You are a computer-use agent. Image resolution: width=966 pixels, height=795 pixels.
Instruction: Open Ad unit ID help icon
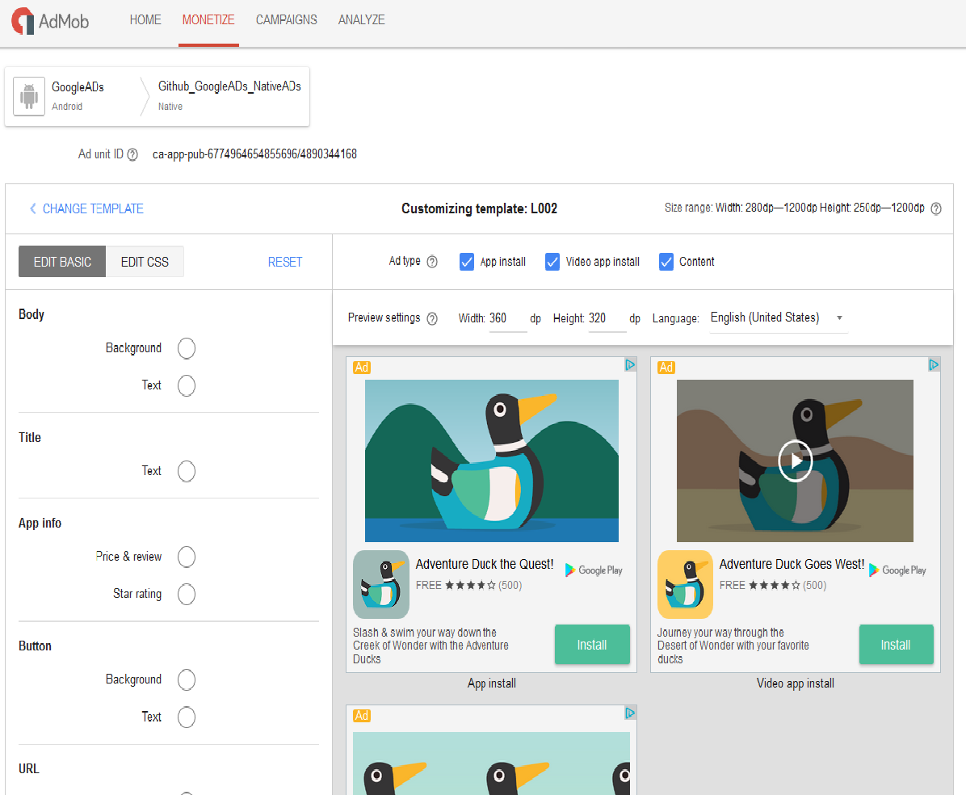click(x=132, y=154)
